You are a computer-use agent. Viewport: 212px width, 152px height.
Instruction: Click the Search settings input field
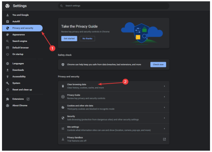click(x=113, y=6)
